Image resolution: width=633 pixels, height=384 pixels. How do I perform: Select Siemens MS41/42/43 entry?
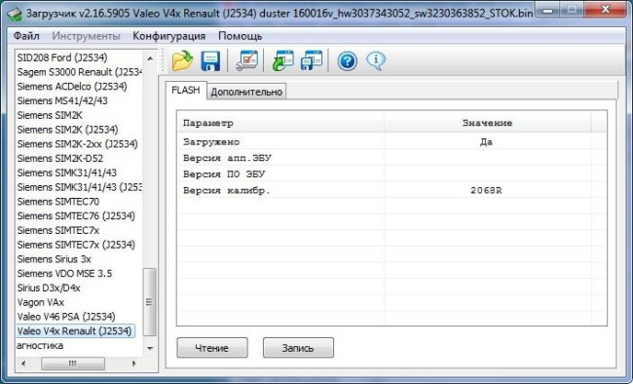(62, 100)
